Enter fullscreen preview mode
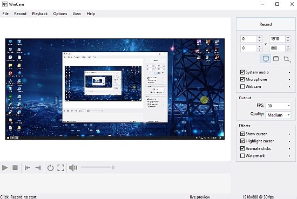Viewport: 297px width, 199px height. point(61,168)
